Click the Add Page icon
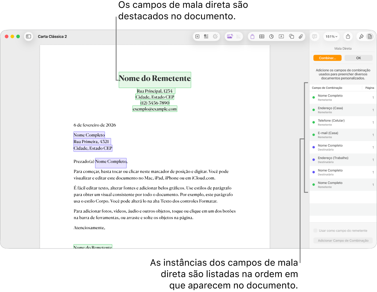The height and width of the screenshot is (292, 377). tap(197, 37)
